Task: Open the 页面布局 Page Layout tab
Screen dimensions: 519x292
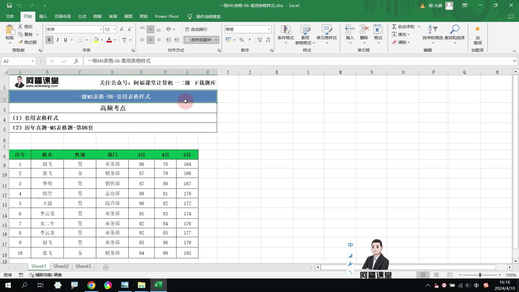Action: pos(62,16)
